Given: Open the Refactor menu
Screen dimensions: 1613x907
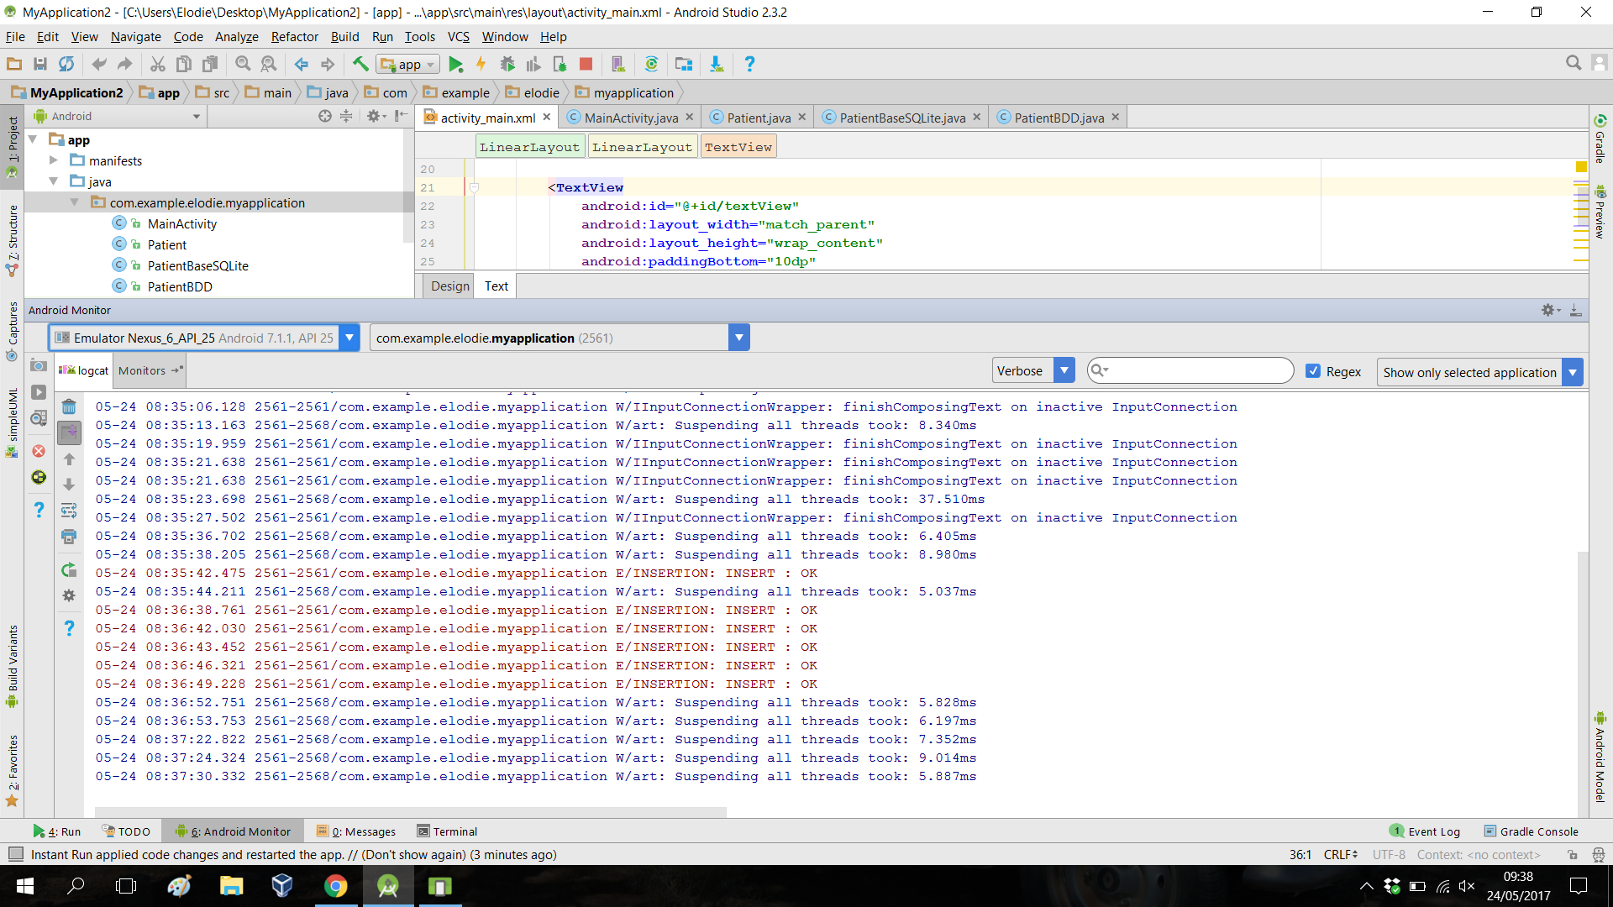Looking at the screenshot, I should click(x=294, y=37).
